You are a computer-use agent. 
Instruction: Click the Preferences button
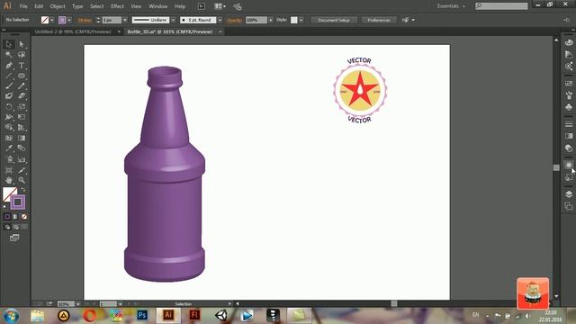click(379, 20)
